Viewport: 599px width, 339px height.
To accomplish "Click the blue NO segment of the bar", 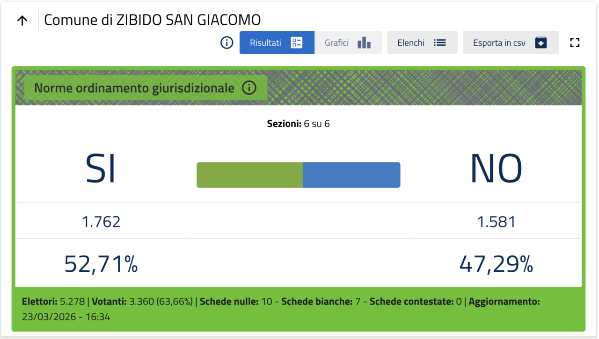I will pyautogui.click(x=351, y=175).
